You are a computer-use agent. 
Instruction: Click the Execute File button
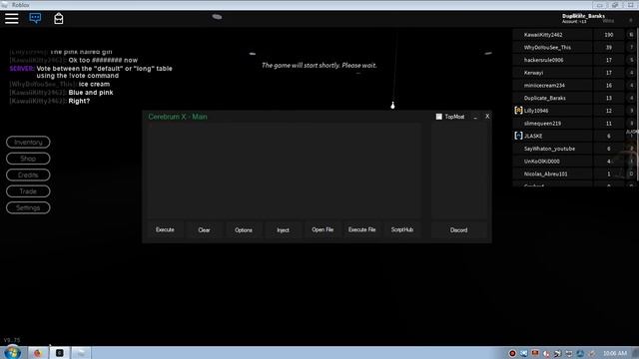[361, 230]
